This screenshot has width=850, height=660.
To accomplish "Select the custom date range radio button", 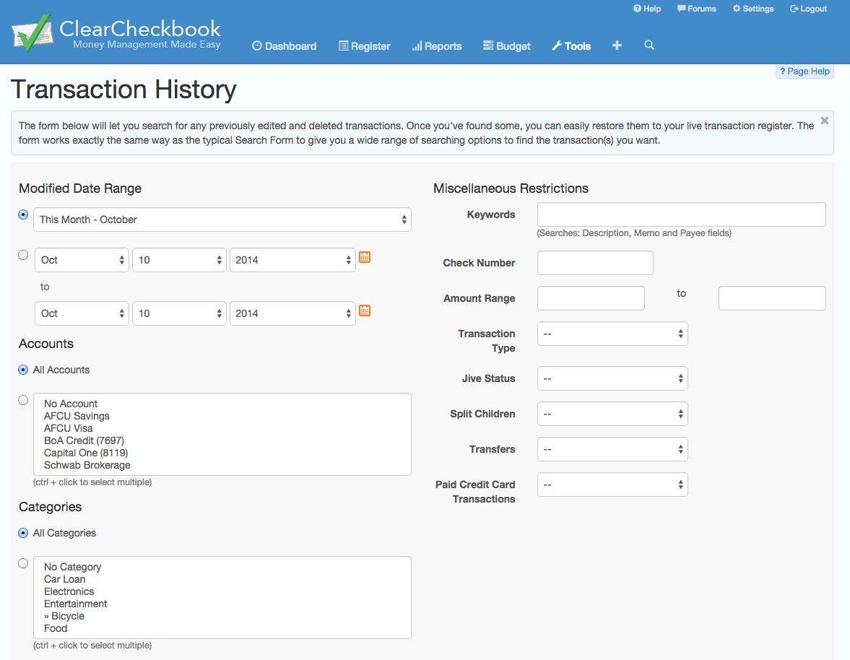I will (23, 255).
